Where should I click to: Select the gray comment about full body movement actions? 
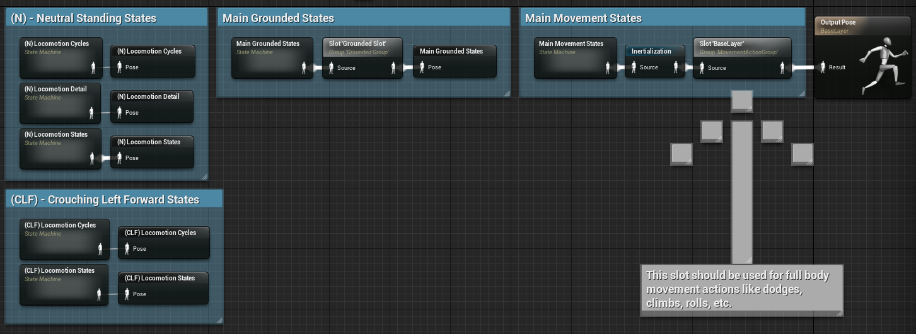pyautogui.click(x=741, y=289)
